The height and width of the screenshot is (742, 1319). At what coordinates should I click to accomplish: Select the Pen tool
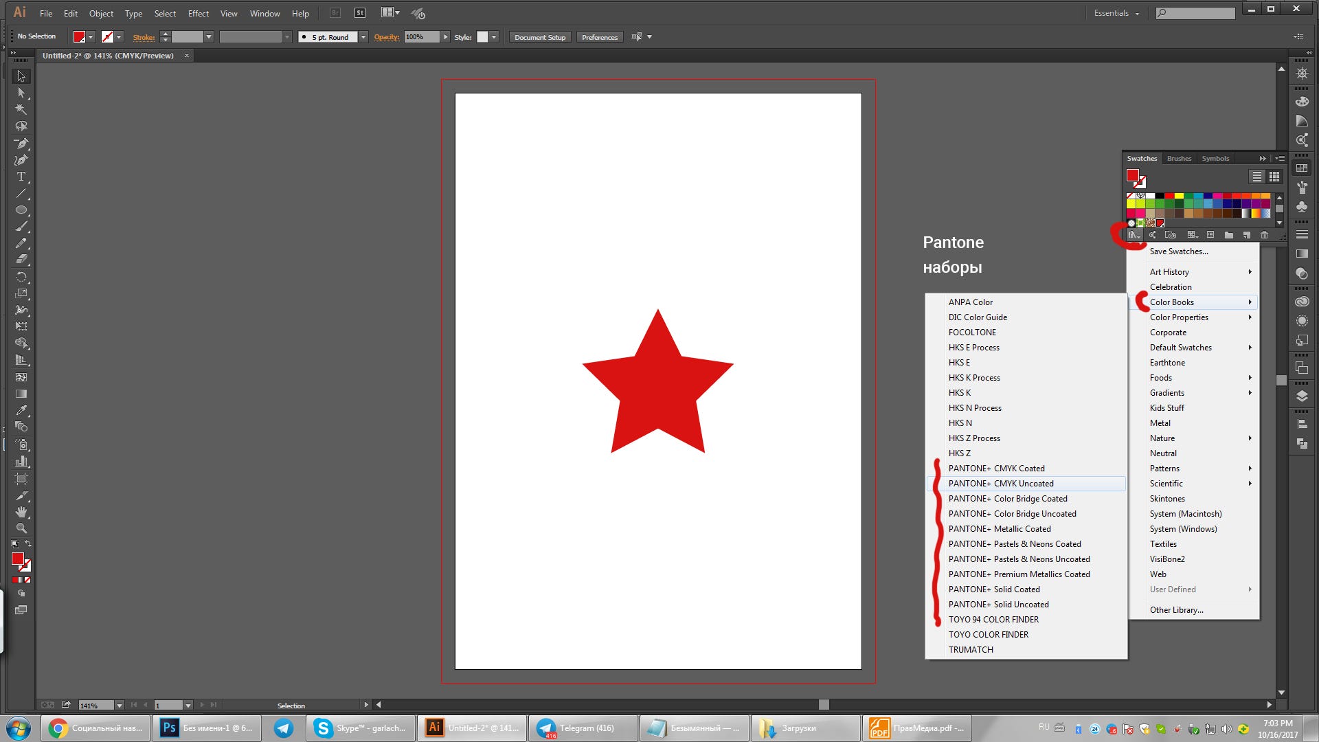tap(21, 143)
